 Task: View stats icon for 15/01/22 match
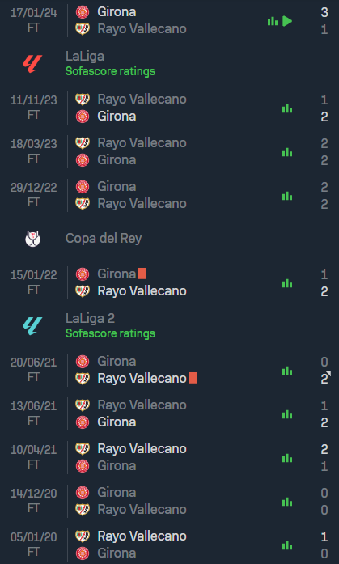coord(287,283)
